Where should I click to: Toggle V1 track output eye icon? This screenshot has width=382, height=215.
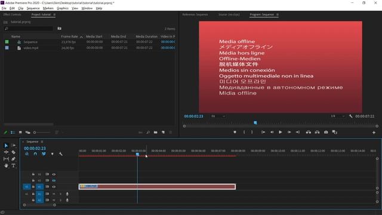click(x=54, y=187)
